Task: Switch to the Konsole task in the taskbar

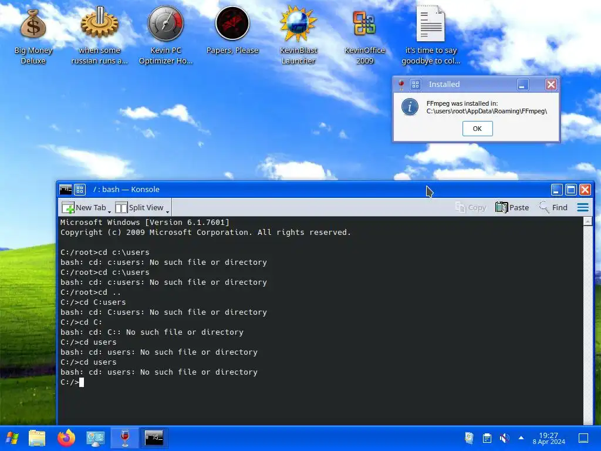Action: coord(154,438)
